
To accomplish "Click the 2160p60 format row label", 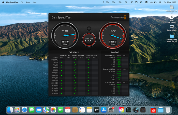I will [55, 93].
